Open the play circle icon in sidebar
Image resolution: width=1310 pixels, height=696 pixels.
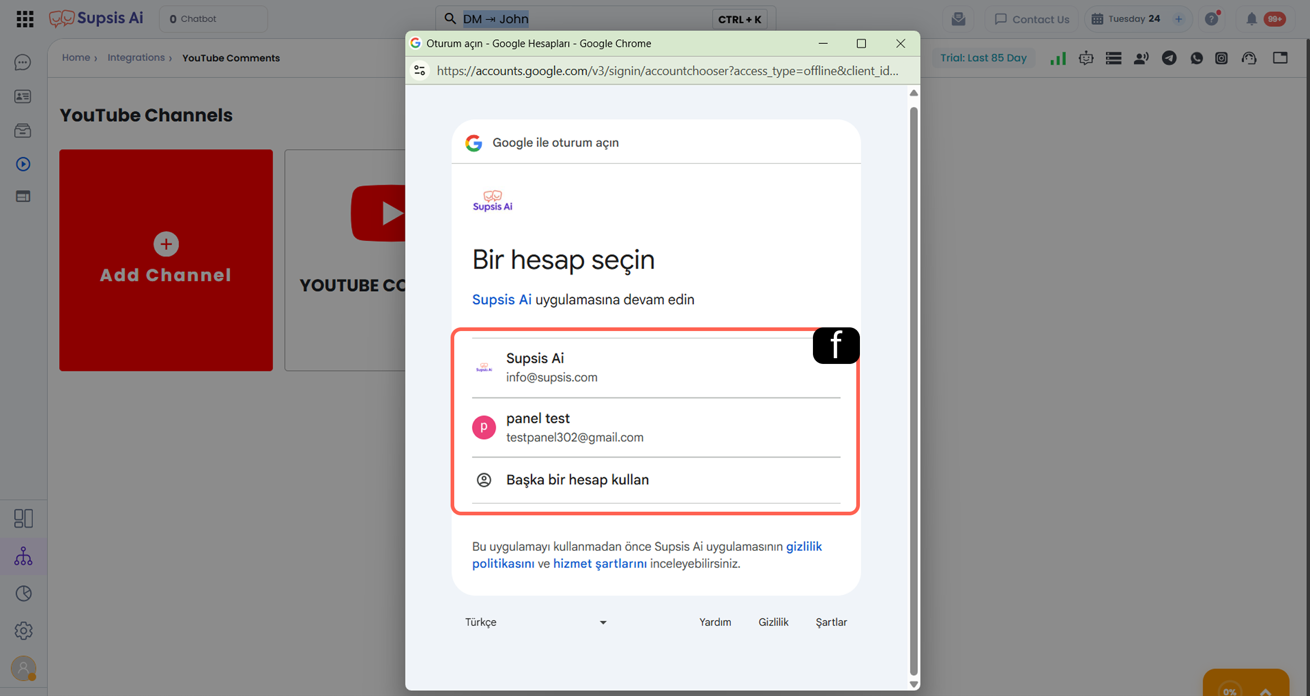point(23,164)
